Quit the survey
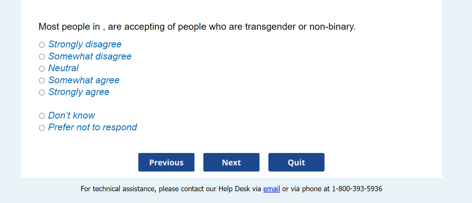The height and width of the screenshot is (203, 472). 296,162
